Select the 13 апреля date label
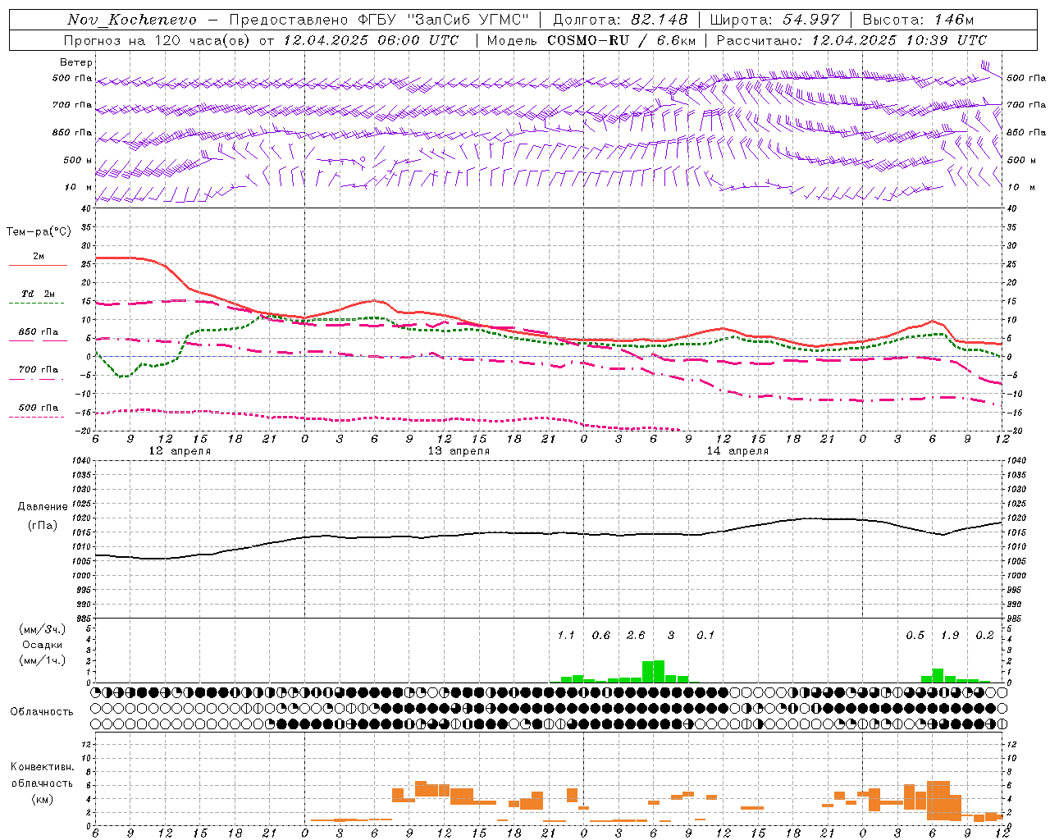Screen dimensions: 1050x840 tap(459, 451)
